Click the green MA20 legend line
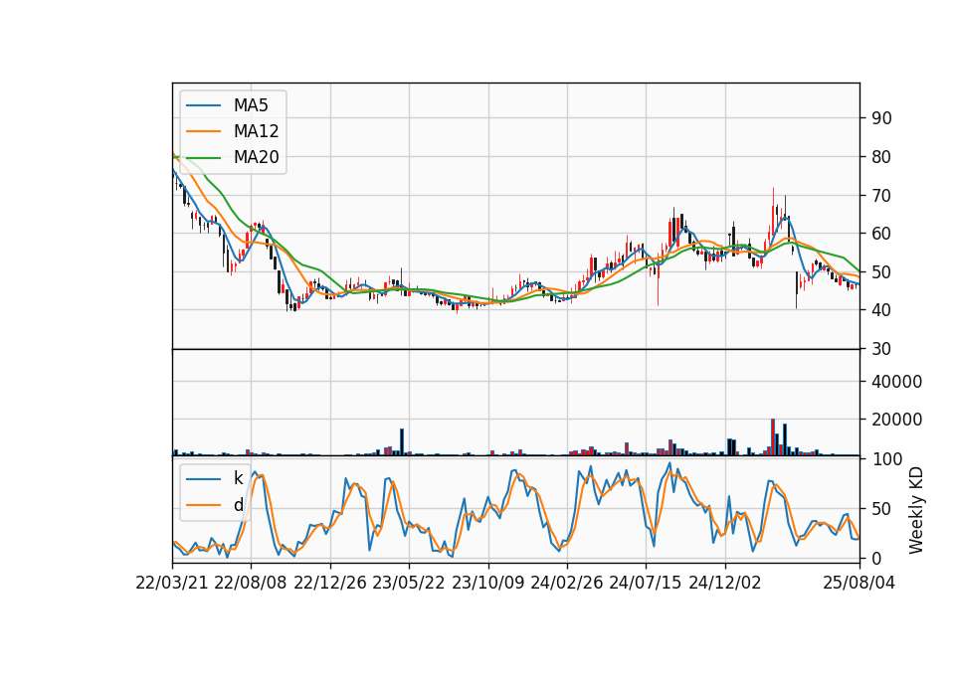955x686 pixels. click(x=203, y=158)
